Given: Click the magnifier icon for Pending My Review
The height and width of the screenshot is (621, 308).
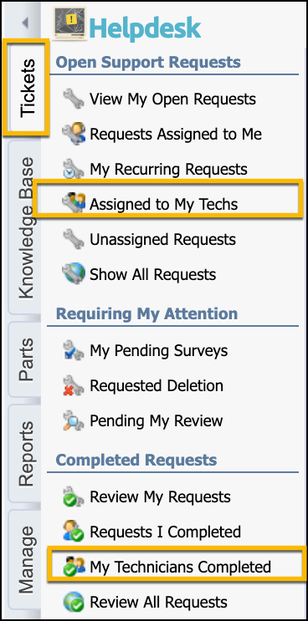Looking at the screenshot, I should click(x=74, y=420).
